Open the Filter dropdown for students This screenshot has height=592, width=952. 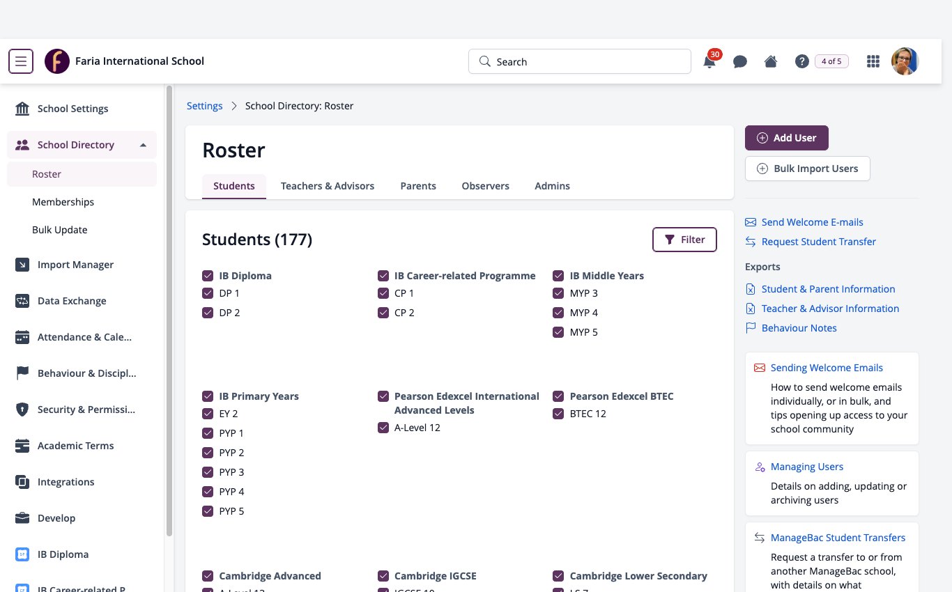pyautogui.click(x=684, y=240)
